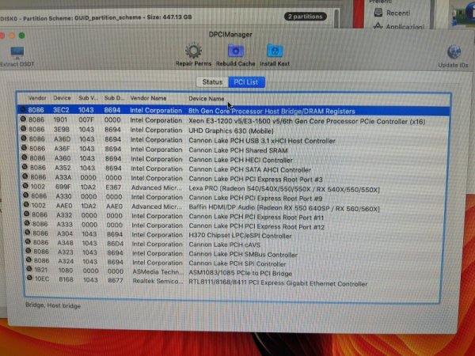475x356 pixels.
Task: Select the Cannon Lake PCH SPI Controller row
Action: coord(234,263)
